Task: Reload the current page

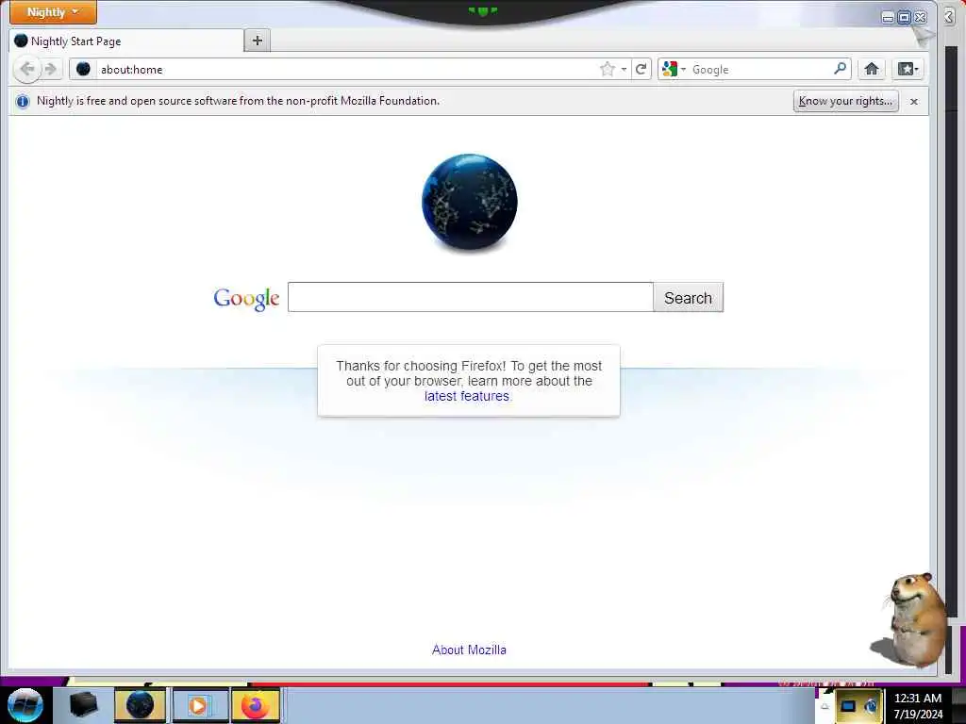Action: (x=641, y=69)
